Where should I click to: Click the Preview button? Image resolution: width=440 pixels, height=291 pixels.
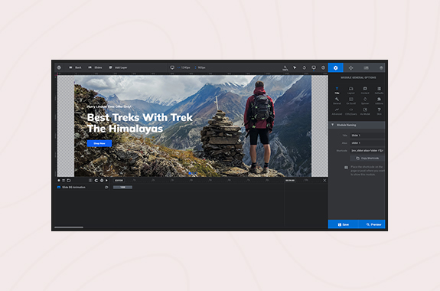tap(372, 224)
